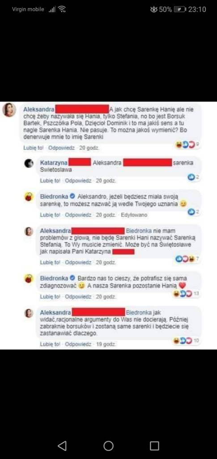Viewport: 217px width, 459px height.
Task: Open Biedronka ladybug avatar on first reply
Action: tap(29, 197)
